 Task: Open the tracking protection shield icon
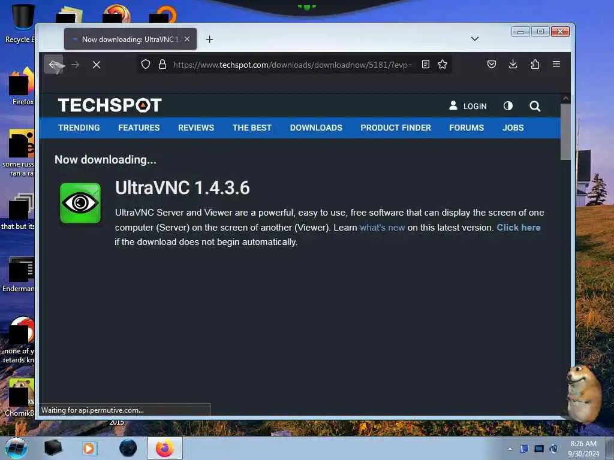coord(146,64)
